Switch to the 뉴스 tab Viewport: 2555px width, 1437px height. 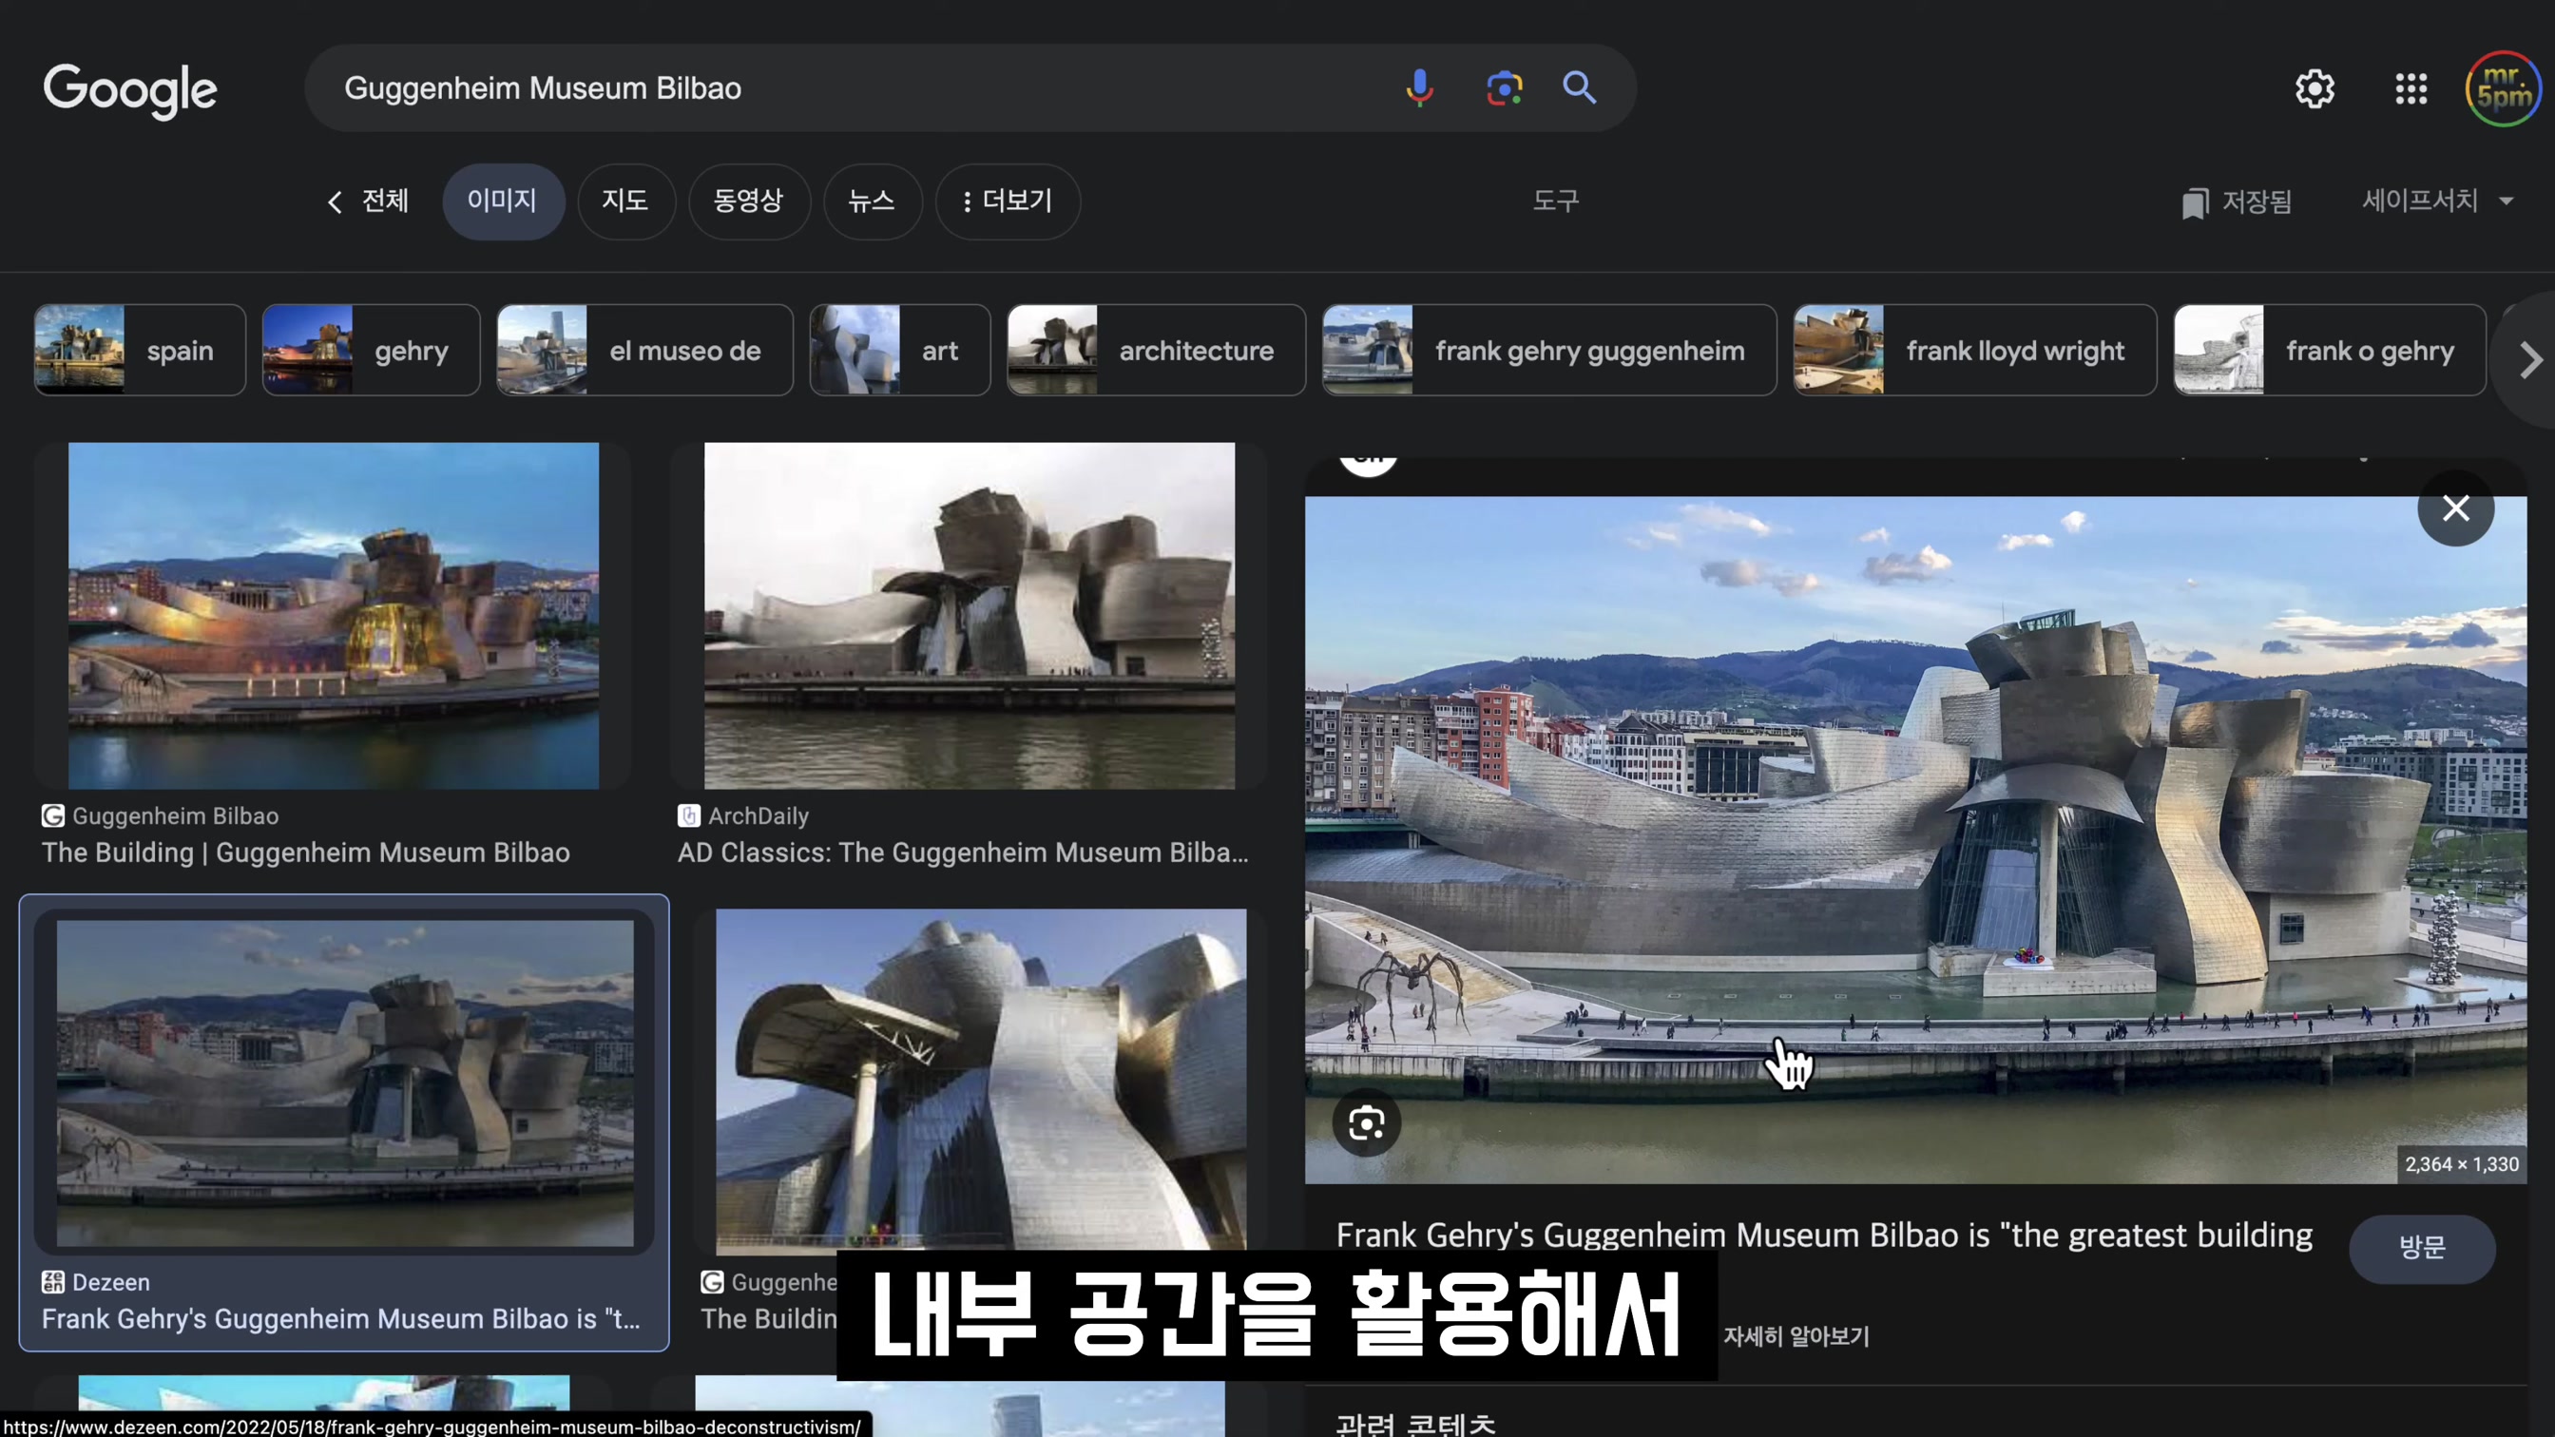point(872,201)
